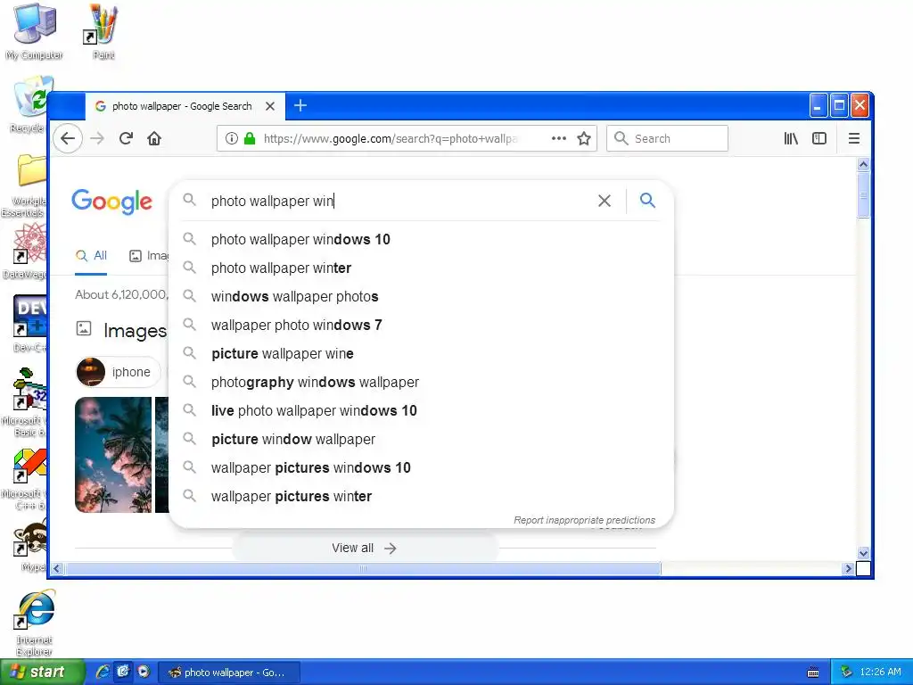The height and width of the screenshot is (685, 913).
Task: Click the iphone image filter chip
Action: [119, 372]
